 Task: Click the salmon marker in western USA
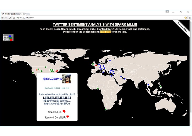click(37, 70)
